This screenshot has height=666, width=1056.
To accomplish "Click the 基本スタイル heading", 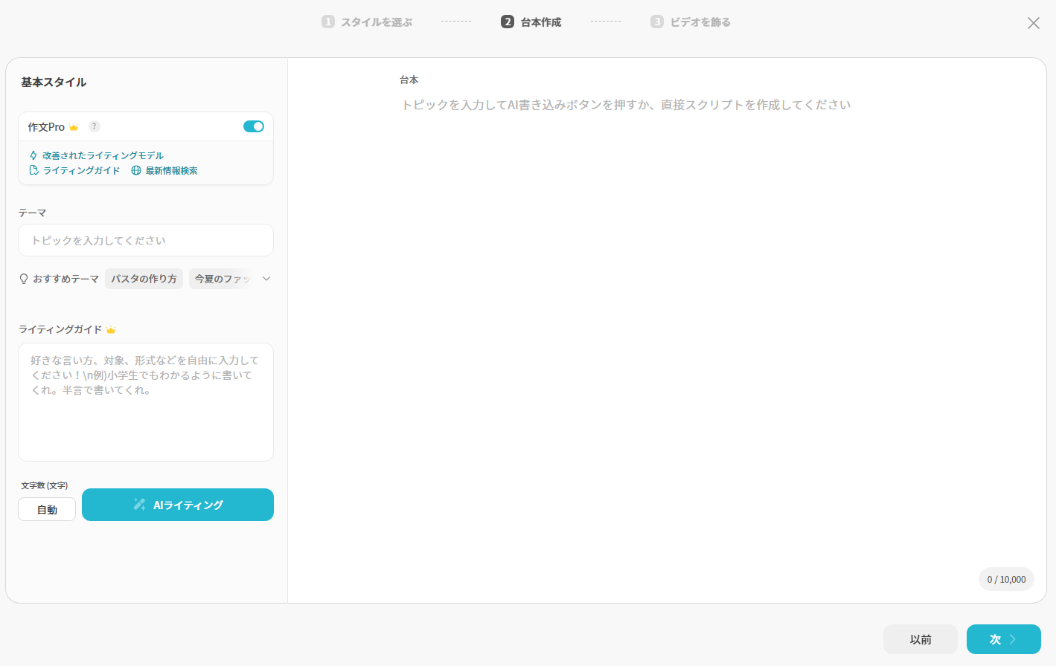I will pos(54,83).
